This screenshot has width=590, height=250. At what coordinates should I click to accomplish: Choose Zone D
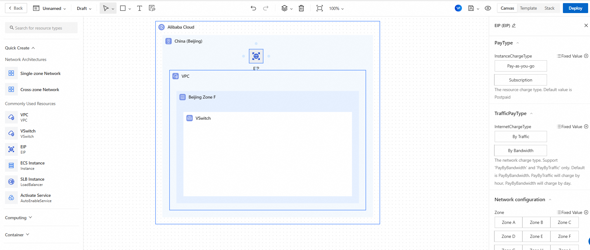click(x=508, y=236)
